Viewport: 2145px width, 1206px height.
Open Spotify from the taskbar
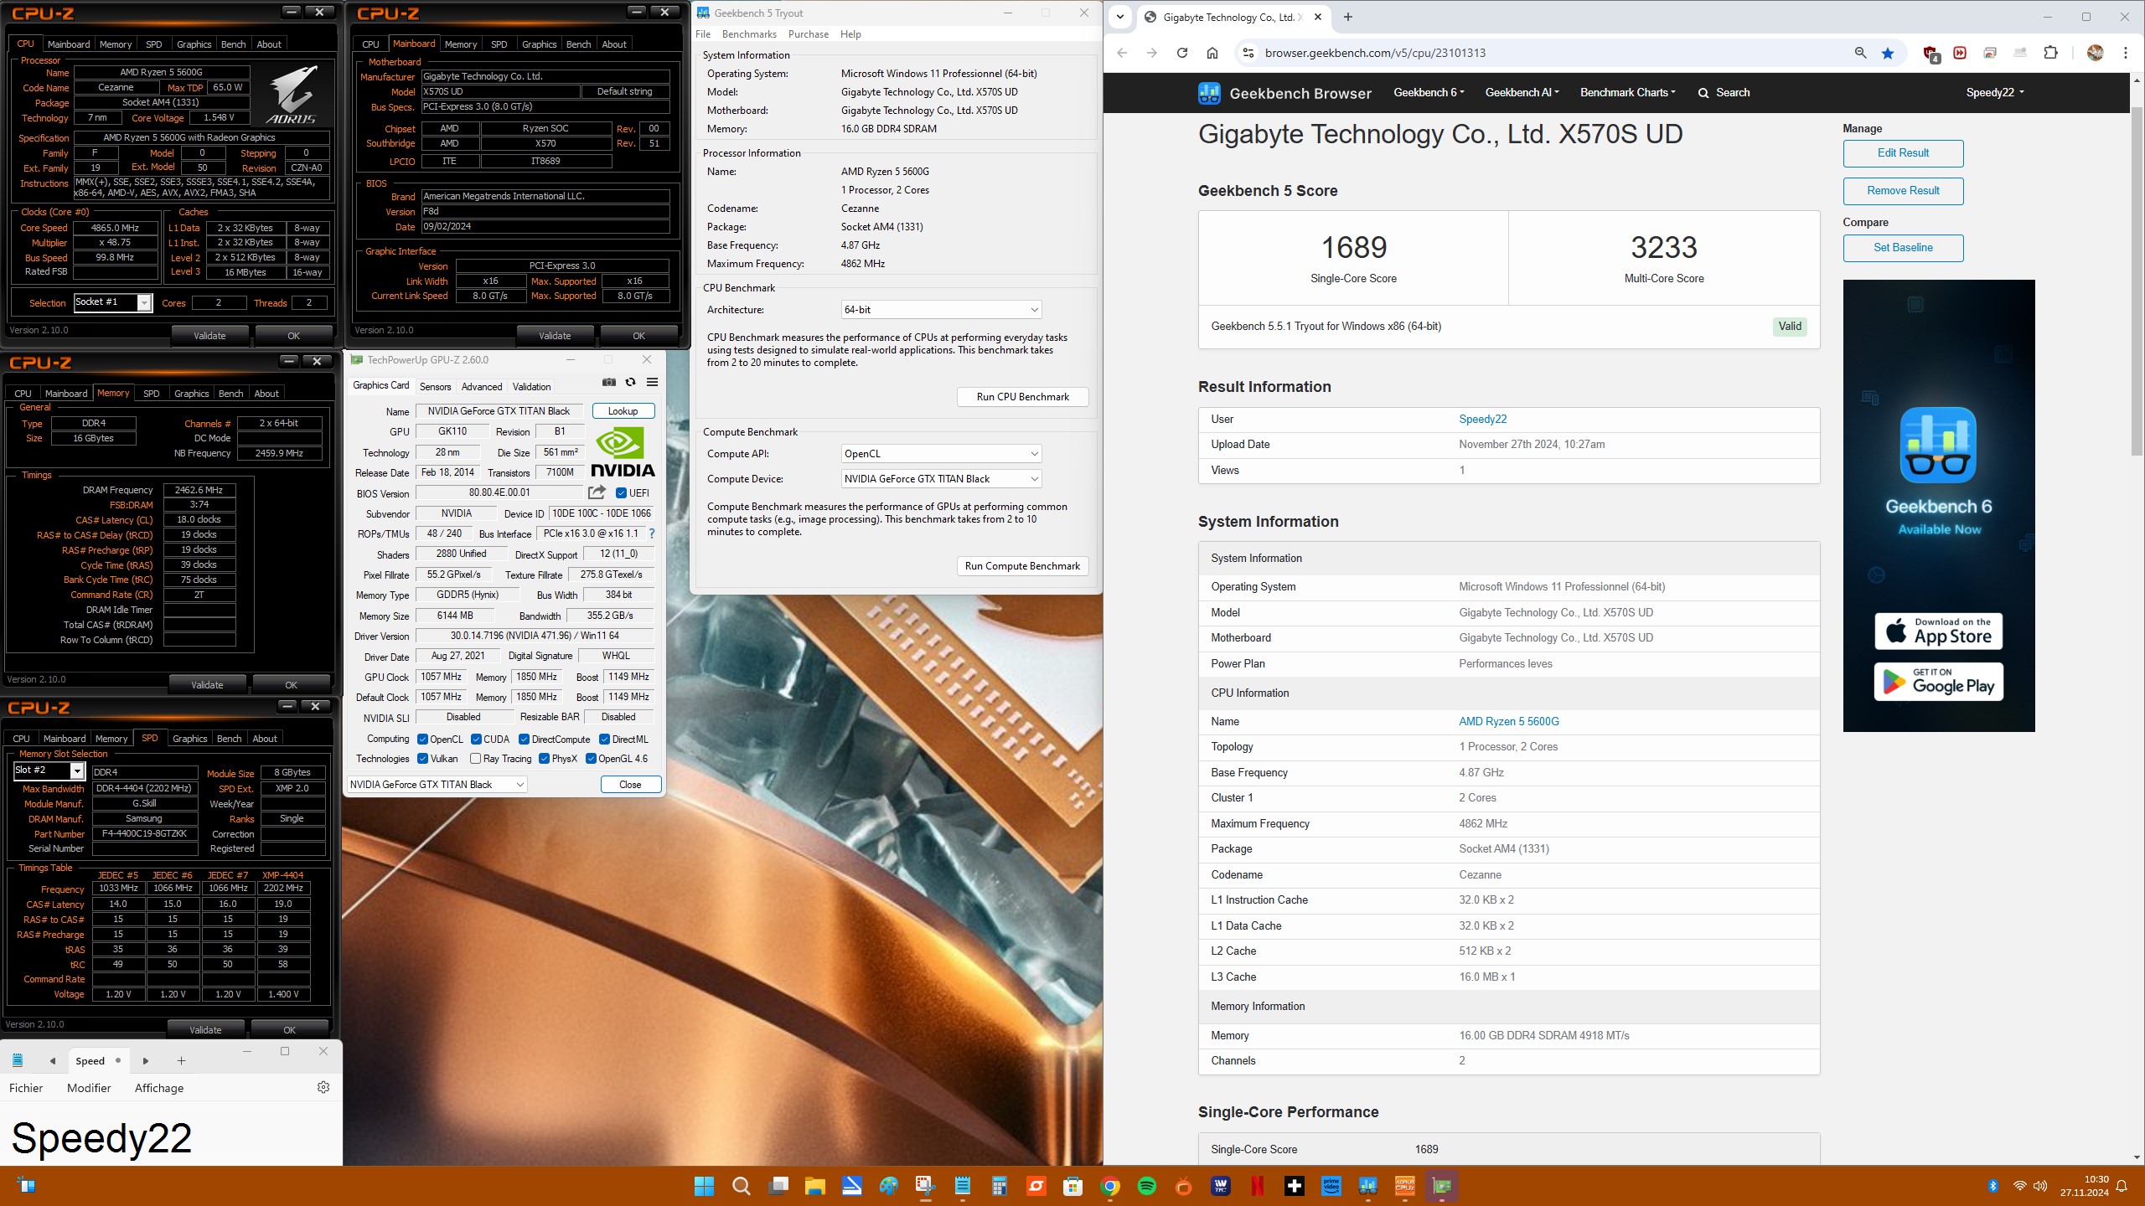click(1146, 1186)
